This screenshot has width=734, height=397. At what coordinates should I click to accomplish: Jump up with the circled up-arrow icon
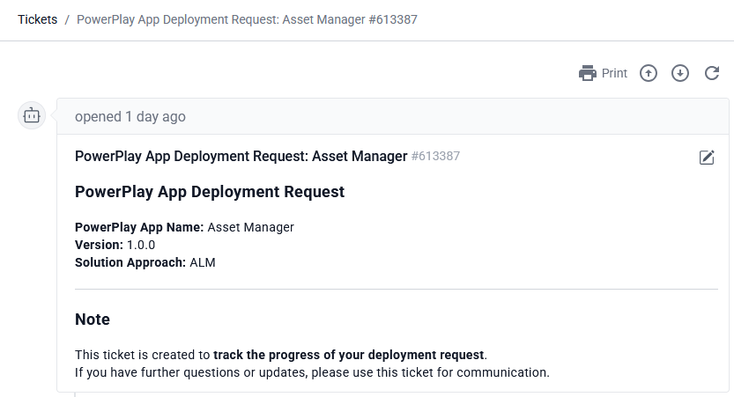[x=649, y=73]
